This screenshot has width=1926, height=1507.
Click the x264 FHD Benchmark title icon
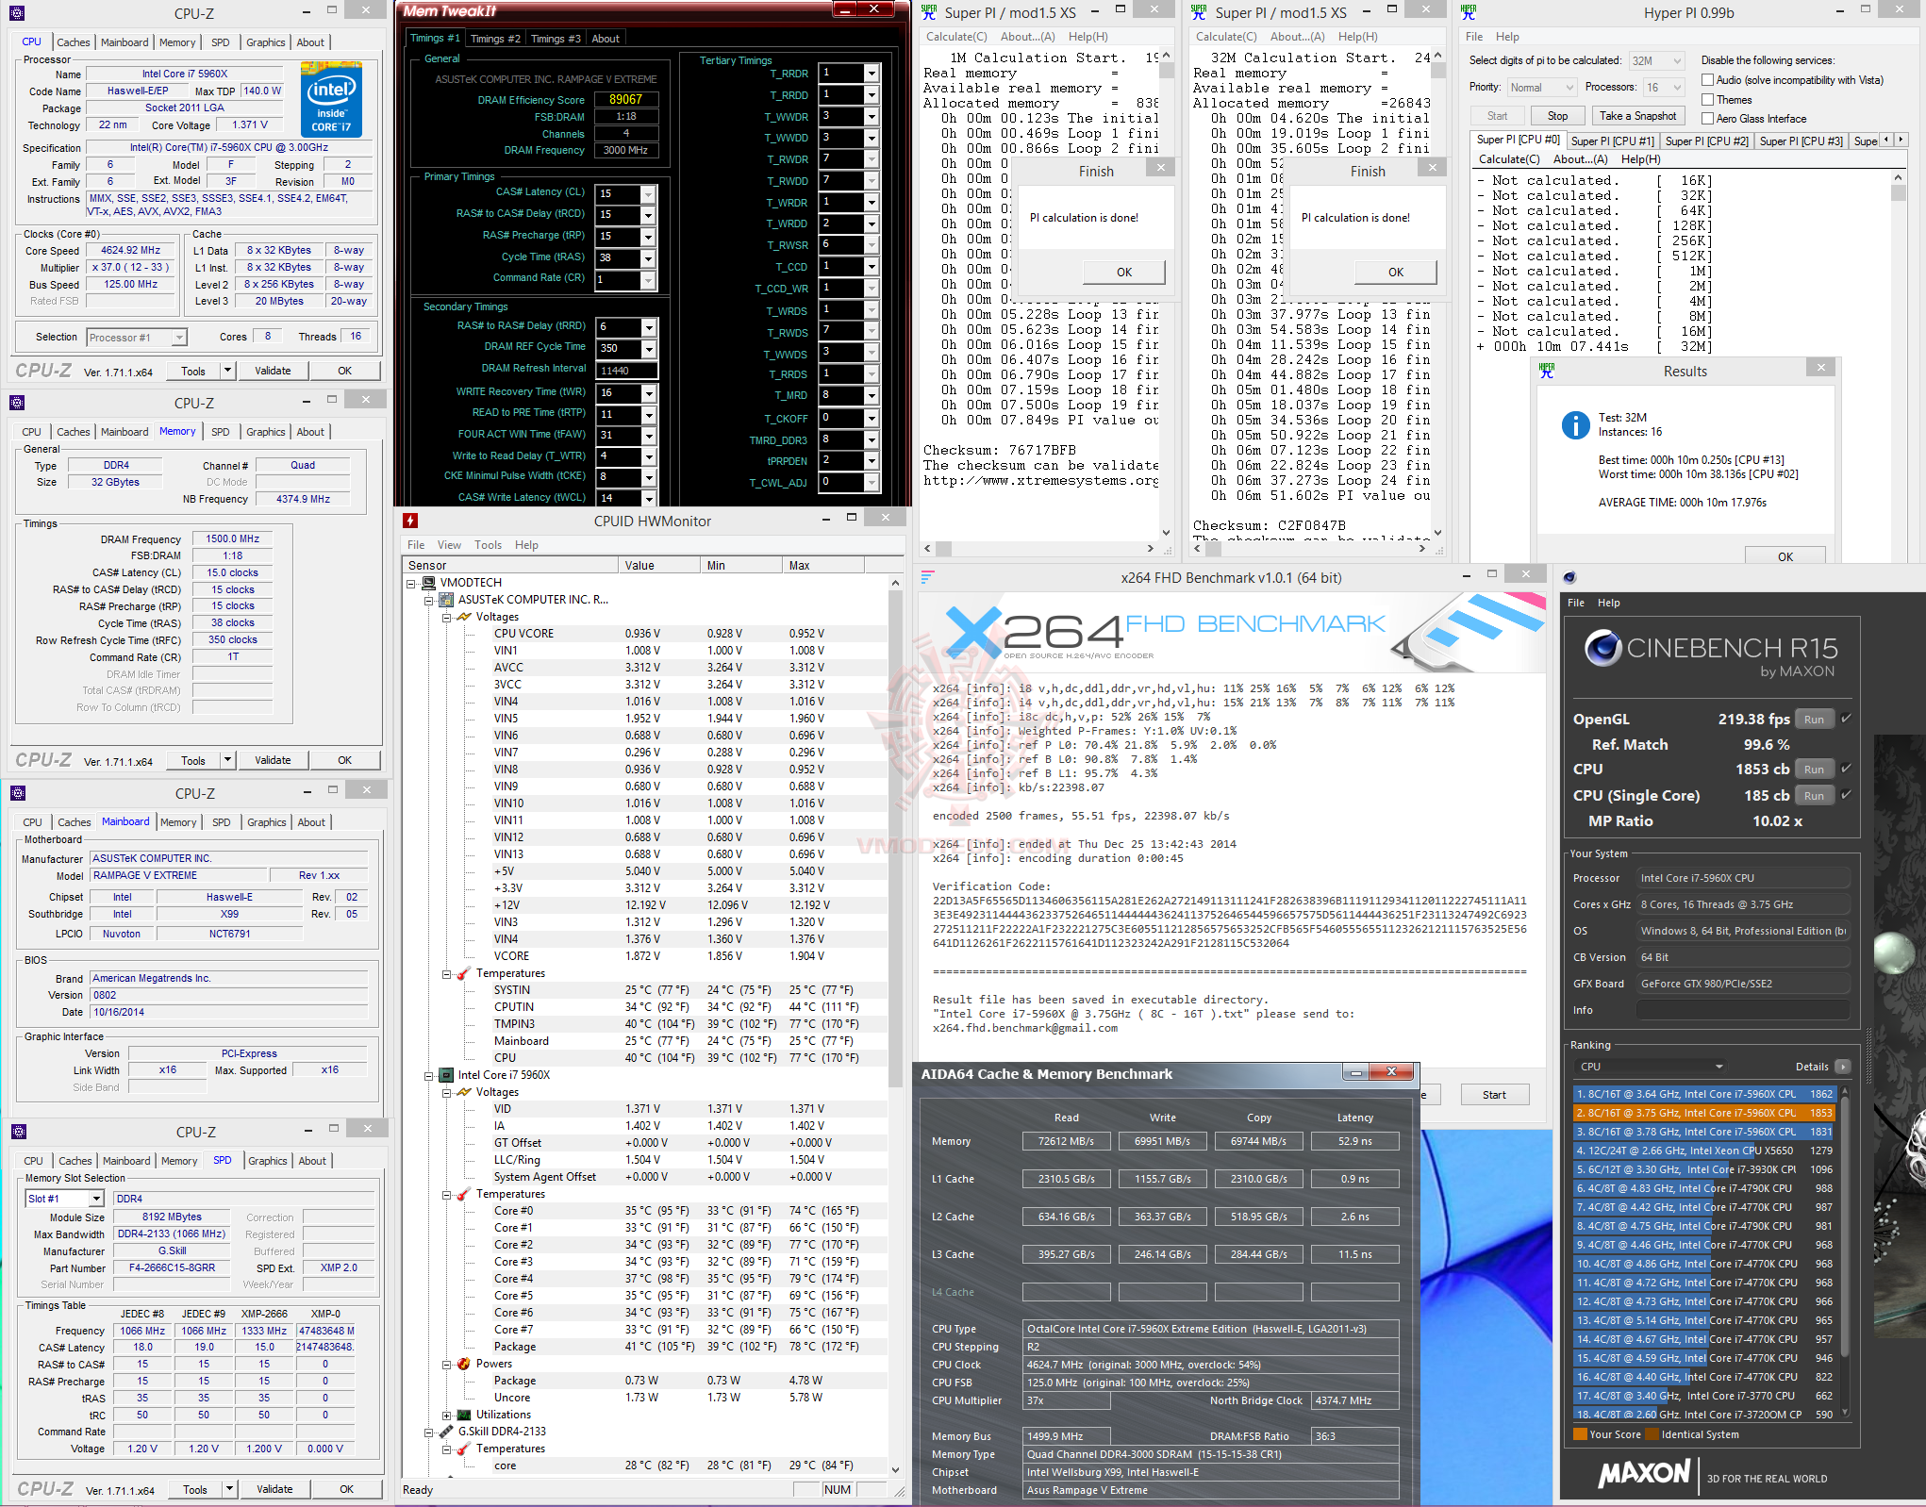[928, 577]
